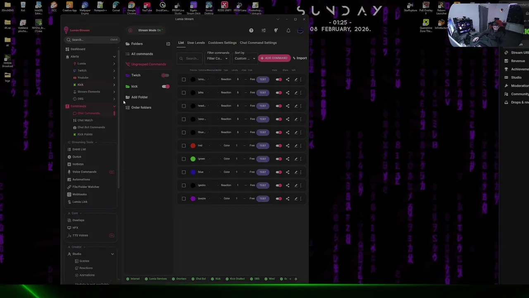The image size is (529, 298).
Task: Open Chat Bot Commands in sidebar
Action: pos(91,127)
